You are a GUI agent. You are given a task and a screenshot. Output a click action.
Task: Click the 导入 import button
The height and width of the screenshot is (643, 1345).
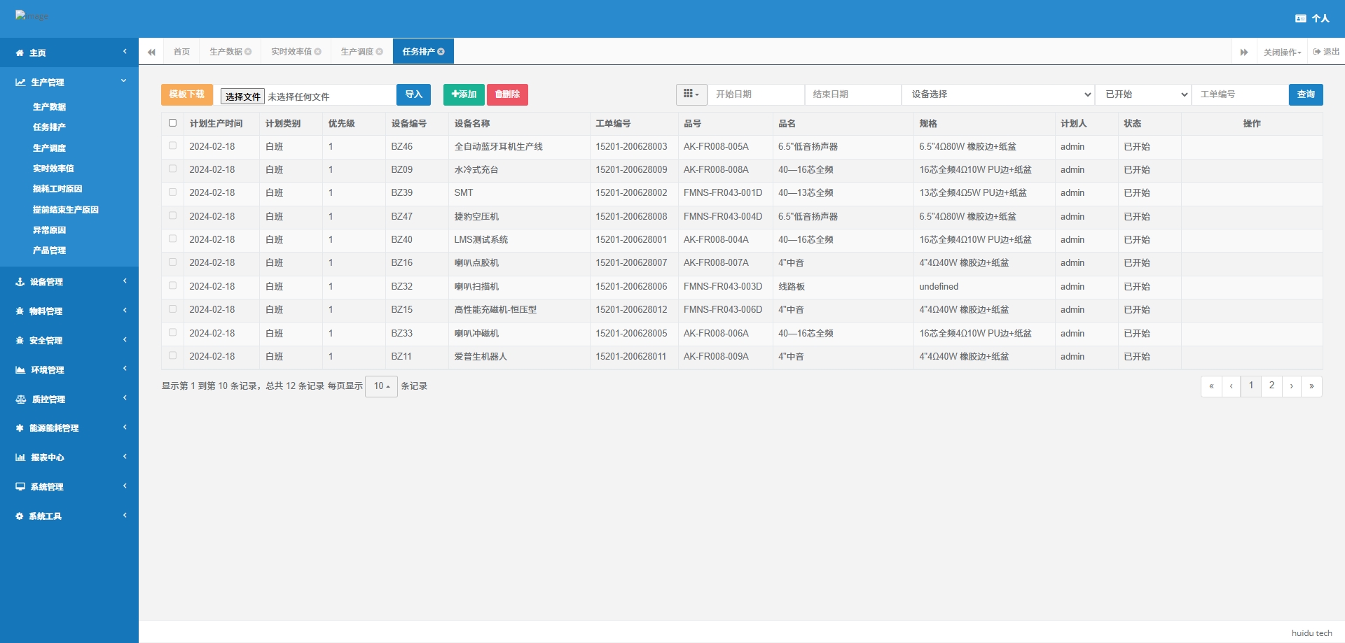[x=413, y=94]
